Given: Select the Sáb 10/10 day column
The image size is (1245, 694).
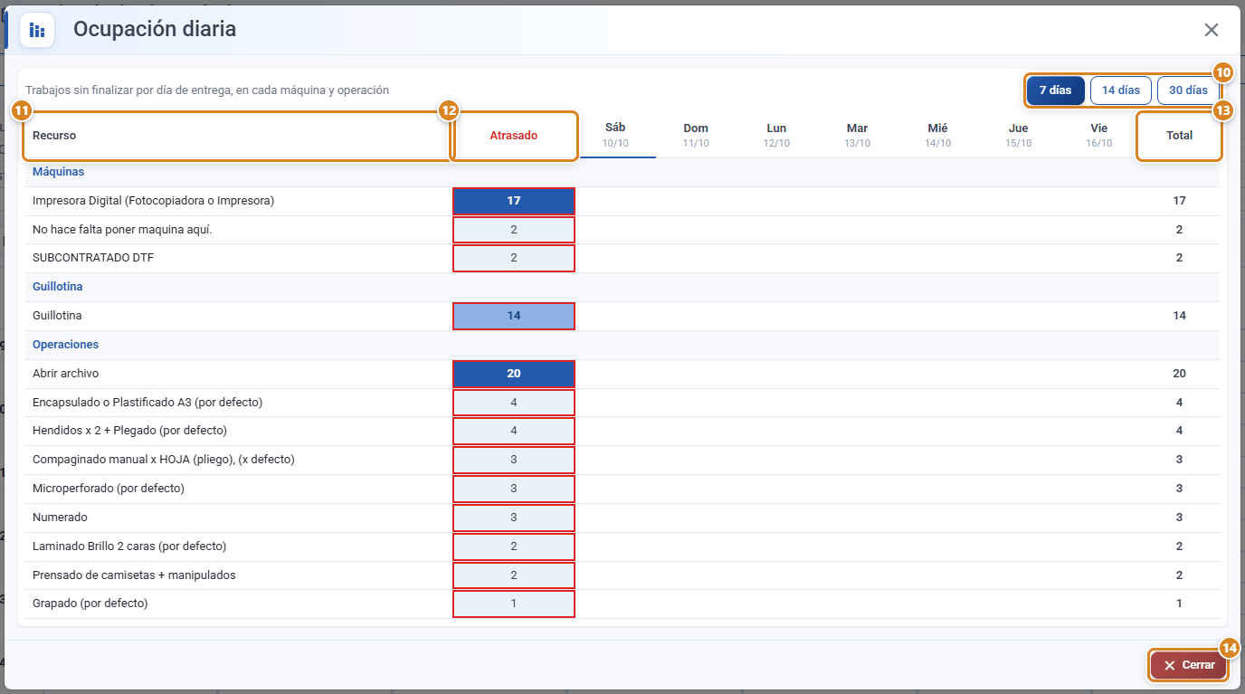Looking at the screenshot, I should [x=615, y=135].
